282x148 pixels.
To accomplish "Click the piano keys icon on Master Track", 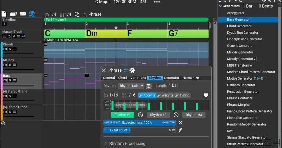I will click(x=4, y=36).
